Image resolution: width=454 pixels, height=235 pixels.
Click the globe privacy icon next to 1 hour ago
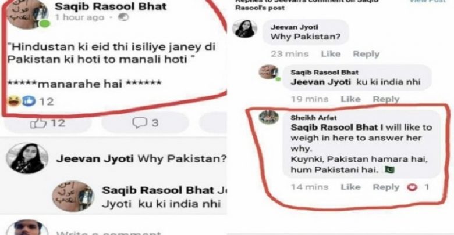tap(123, 17)
